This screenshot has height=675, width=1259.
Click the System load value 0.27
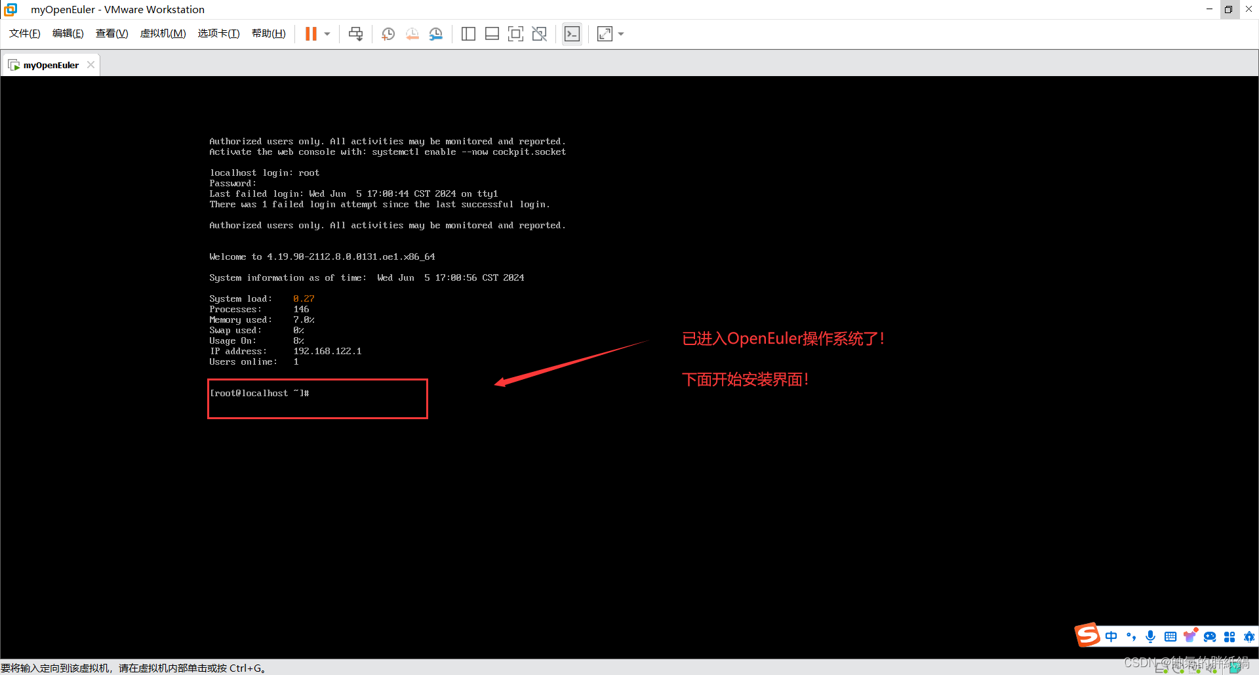304,298
